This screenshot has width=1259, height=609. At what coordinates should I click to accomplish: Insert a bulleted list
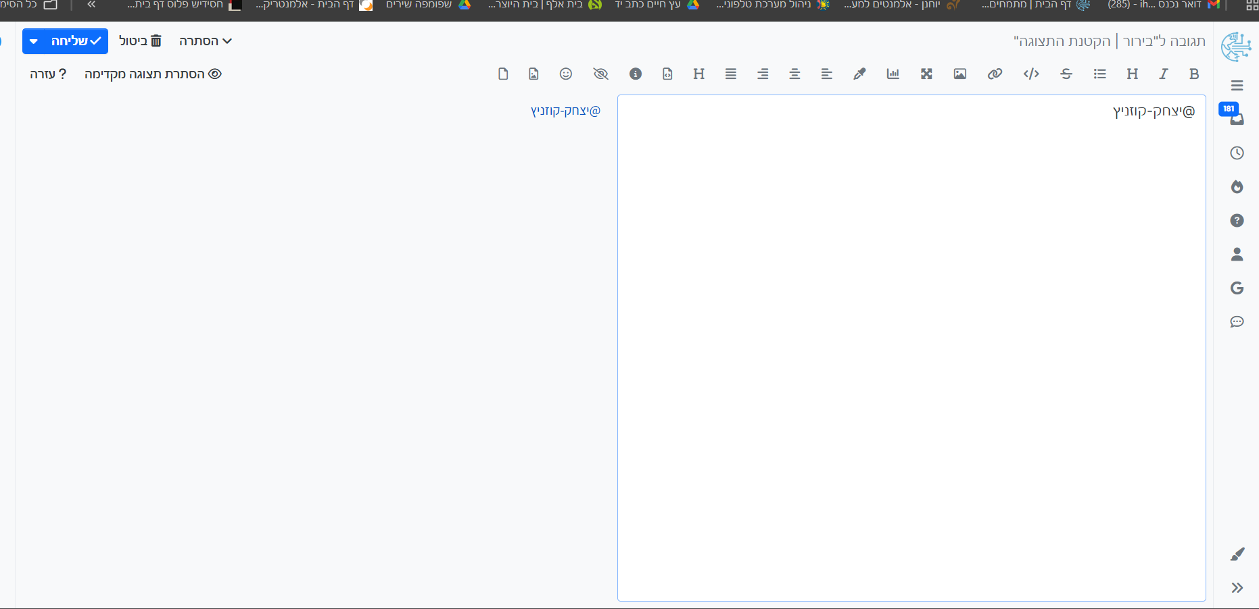point(1100,74)
